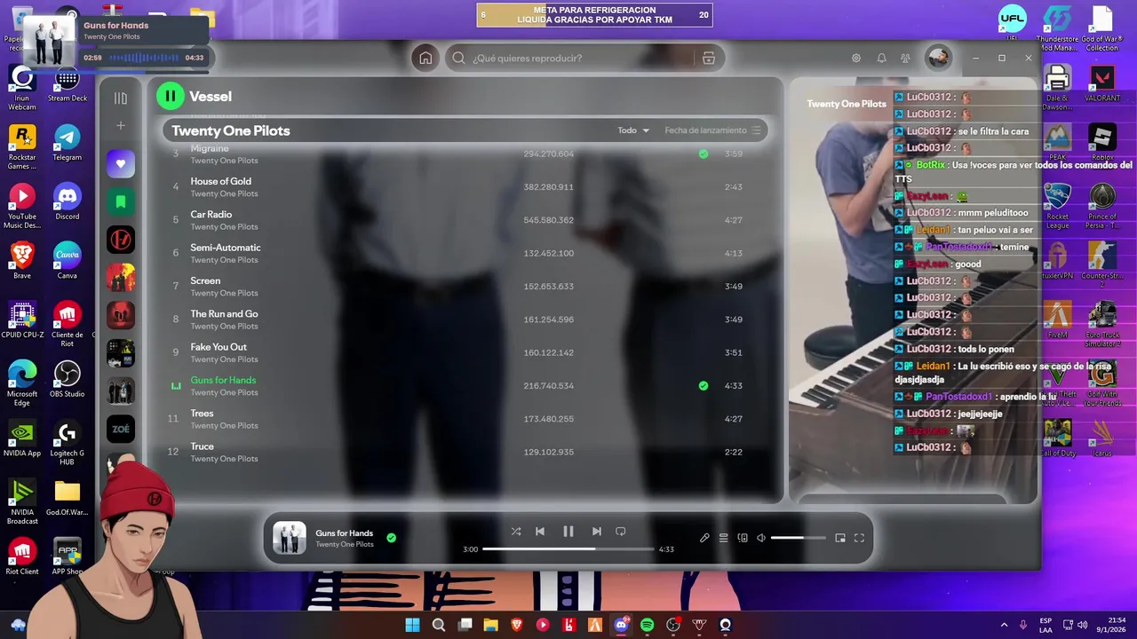The image size is (1137, 639).
Task: Toggle repeat in the player bar
Action: (621, 532)
